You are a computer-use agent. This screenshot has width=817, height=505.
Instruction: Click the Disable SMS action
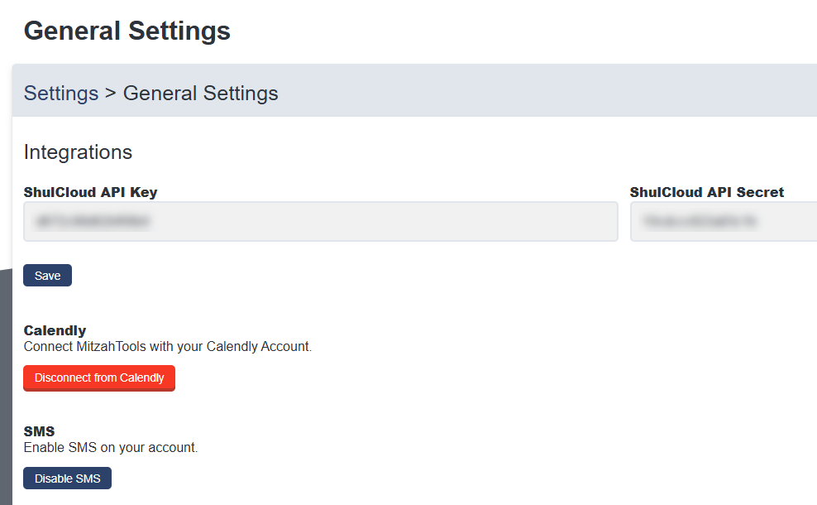click(x=67, y=478)
